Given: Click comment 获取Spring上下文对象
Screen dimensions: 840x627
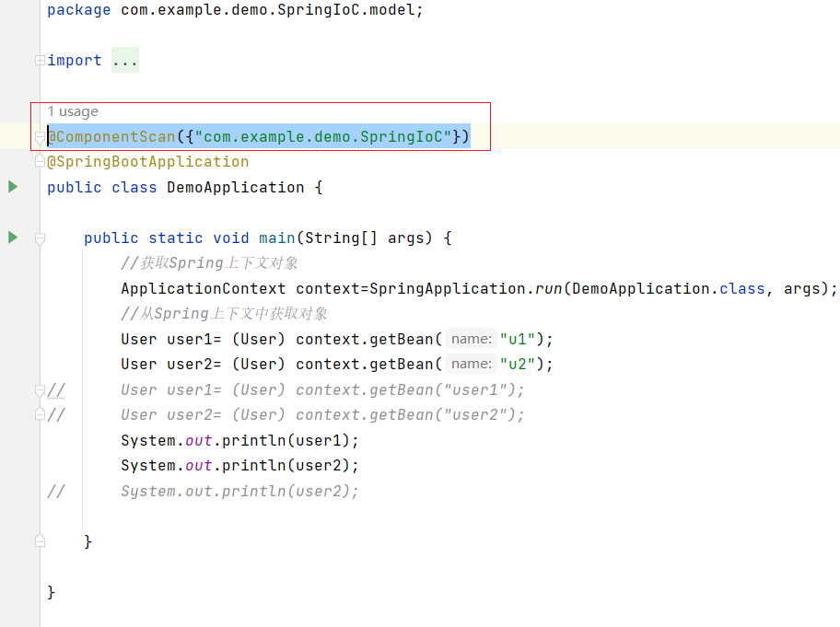Looking at the screenshot, I should point(209,263).
